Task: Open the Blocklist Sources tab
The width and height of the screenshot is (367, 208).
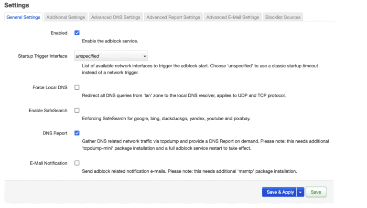Action: point(283,17)
